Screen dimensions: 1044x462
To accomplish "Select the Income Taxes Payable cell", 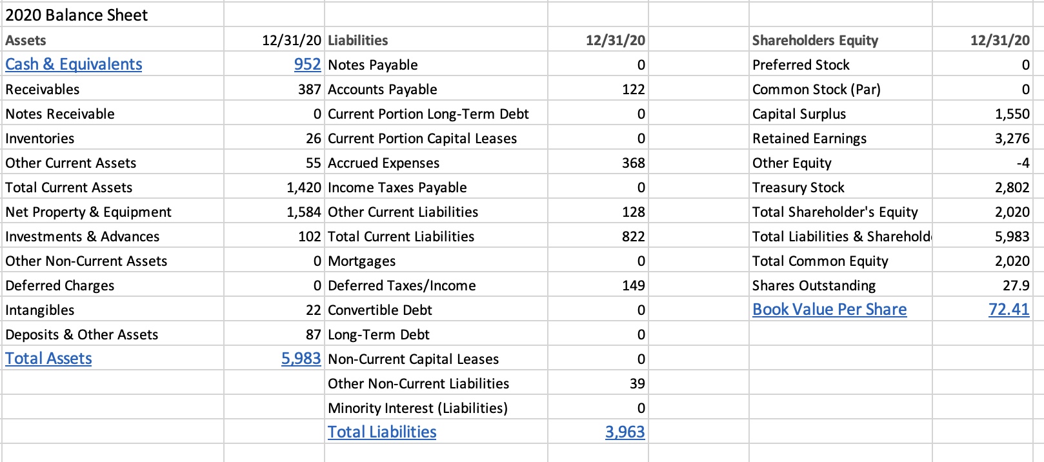I will click(436, 187).
